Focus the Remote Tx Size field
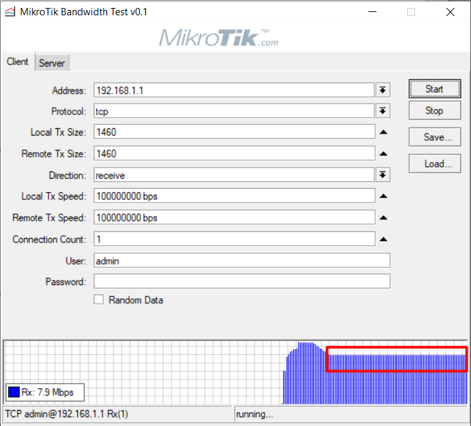 coord(234,154)
